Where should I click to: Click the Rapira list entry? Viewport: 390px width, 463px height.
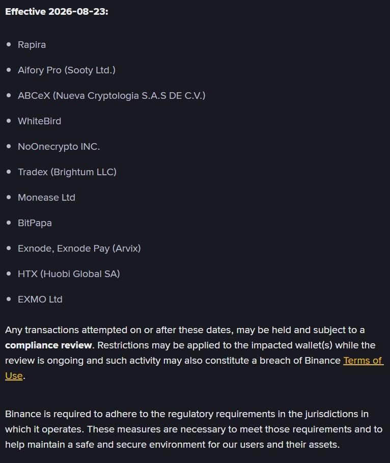32,45
